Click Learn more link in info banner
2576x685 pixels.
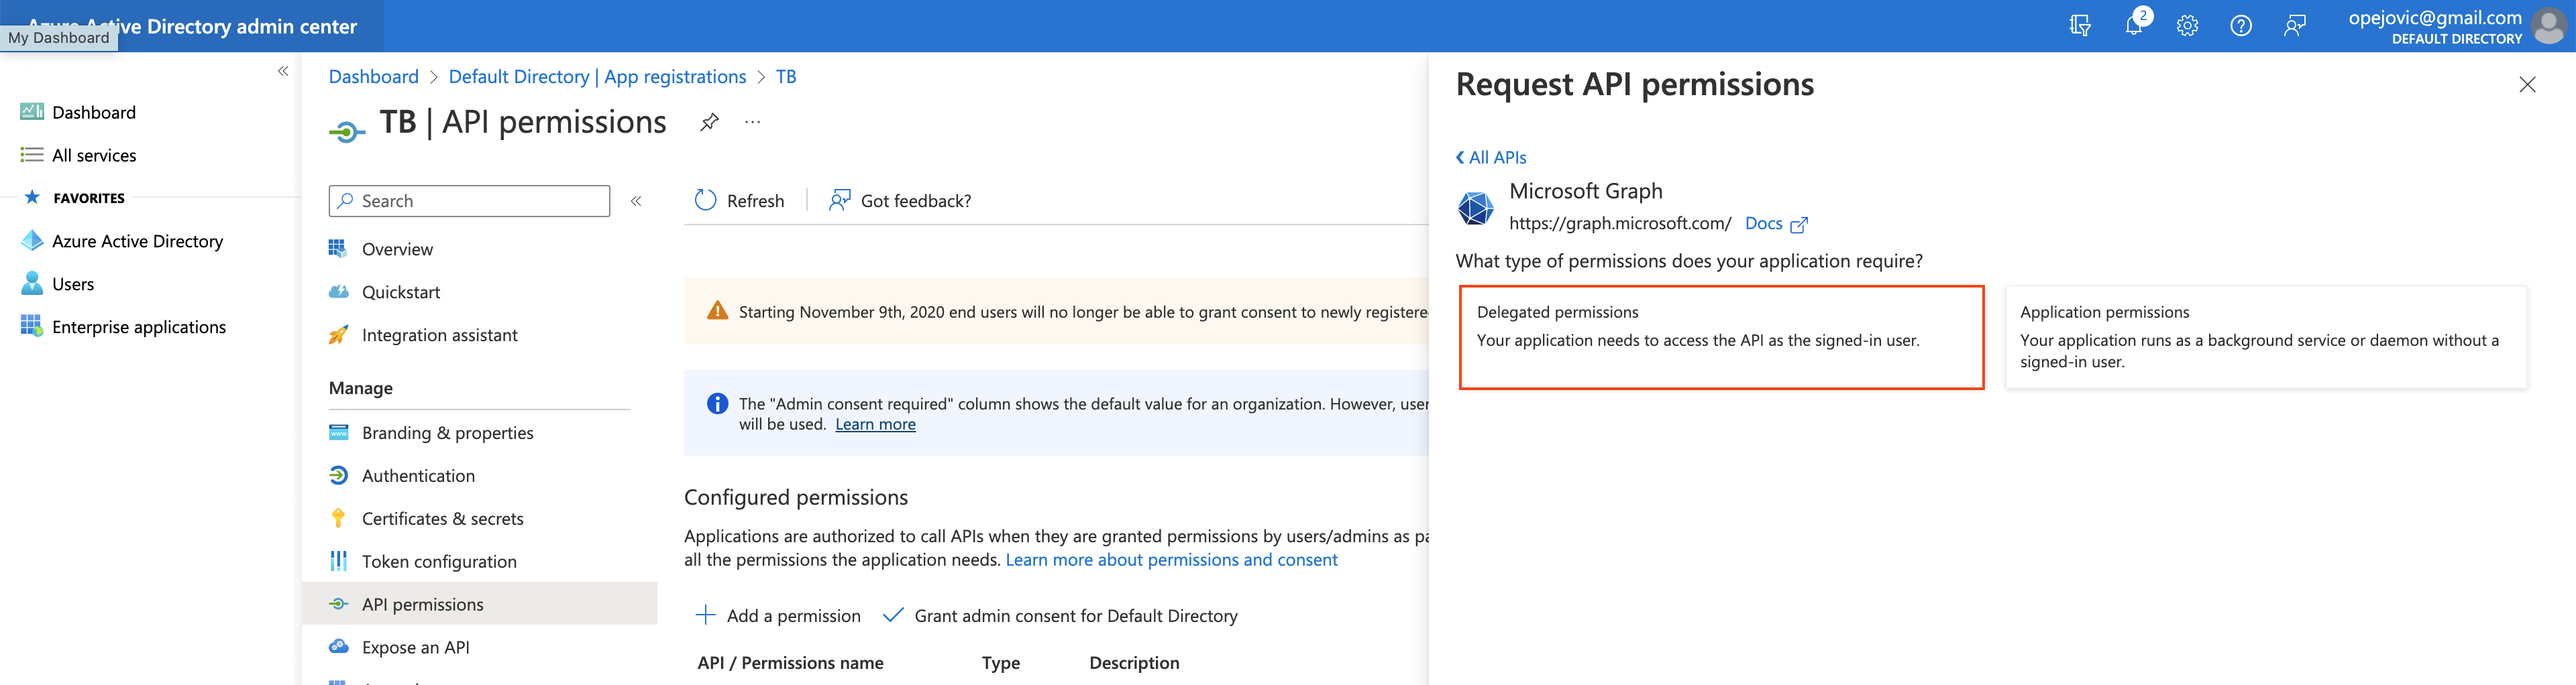(x=875, y=424)
